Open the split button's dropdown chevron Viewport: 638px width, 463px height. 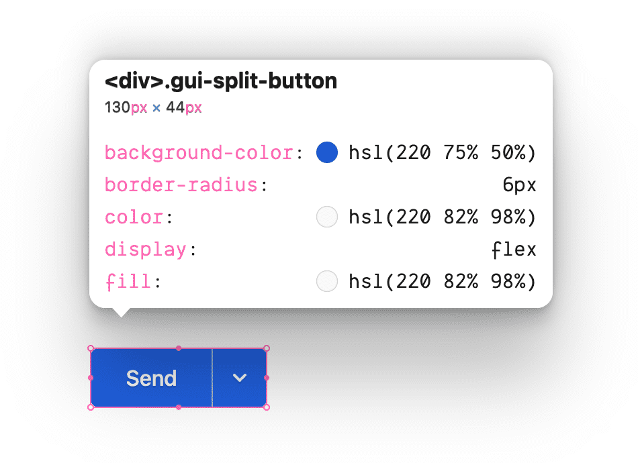click(x=240, y=378)
